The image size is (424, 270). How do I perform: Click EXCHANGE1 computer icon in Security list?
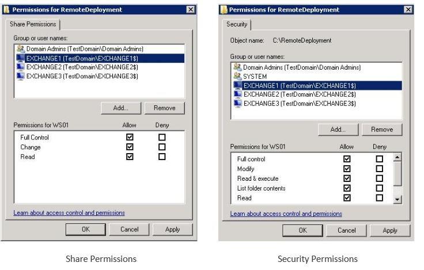[x=237, y=85]
